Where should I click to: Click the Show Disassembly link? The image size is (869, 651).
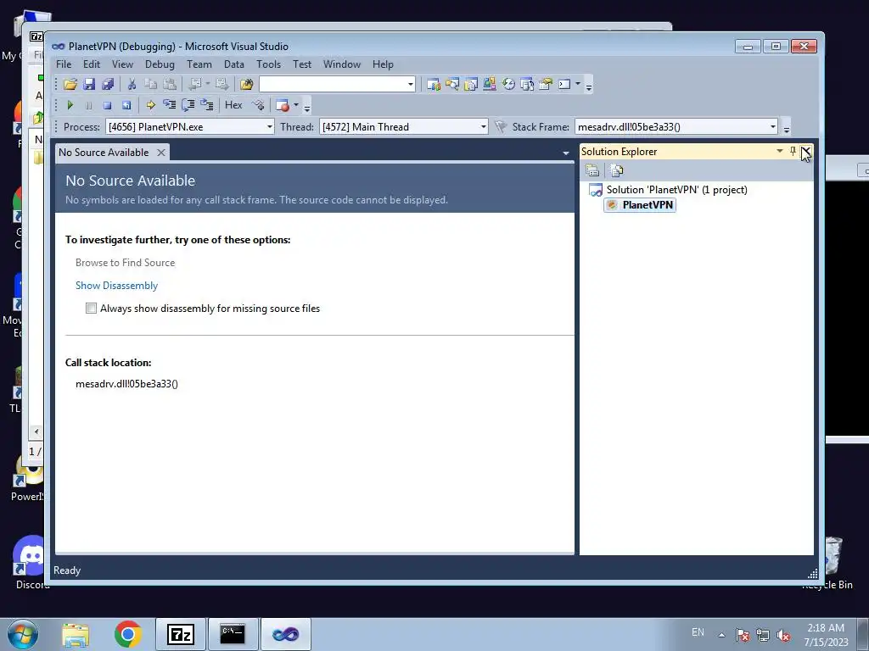pos(116,286)
